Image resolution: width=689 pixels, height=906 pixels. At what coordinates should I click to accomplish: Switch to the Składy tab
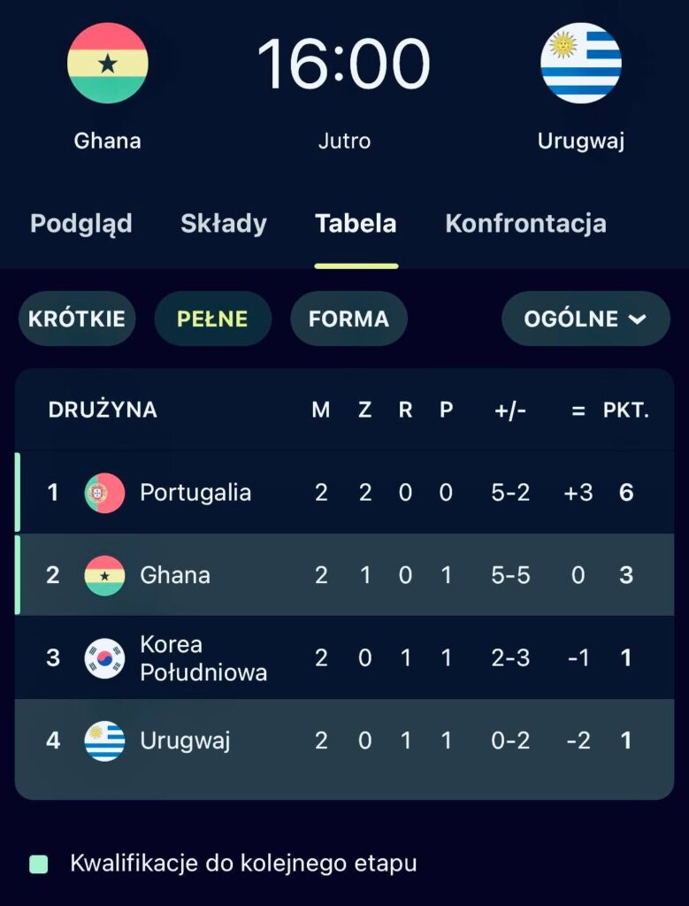click(224, 224)
